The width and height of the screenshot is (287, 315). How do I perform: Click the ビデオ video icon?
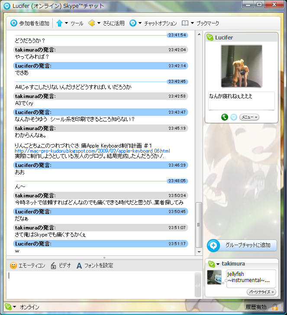tap(53, 266)
